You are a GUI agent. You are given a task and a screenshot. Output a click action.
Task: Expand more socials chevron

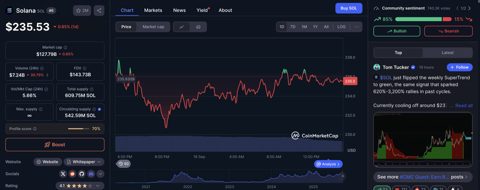pyautogui.click(x=100, y=174)
